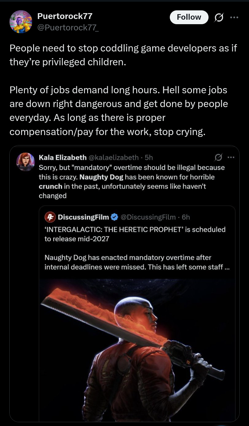
Task: Tap the DiscussingFilm blue verified badge
Action: (114, 217)
